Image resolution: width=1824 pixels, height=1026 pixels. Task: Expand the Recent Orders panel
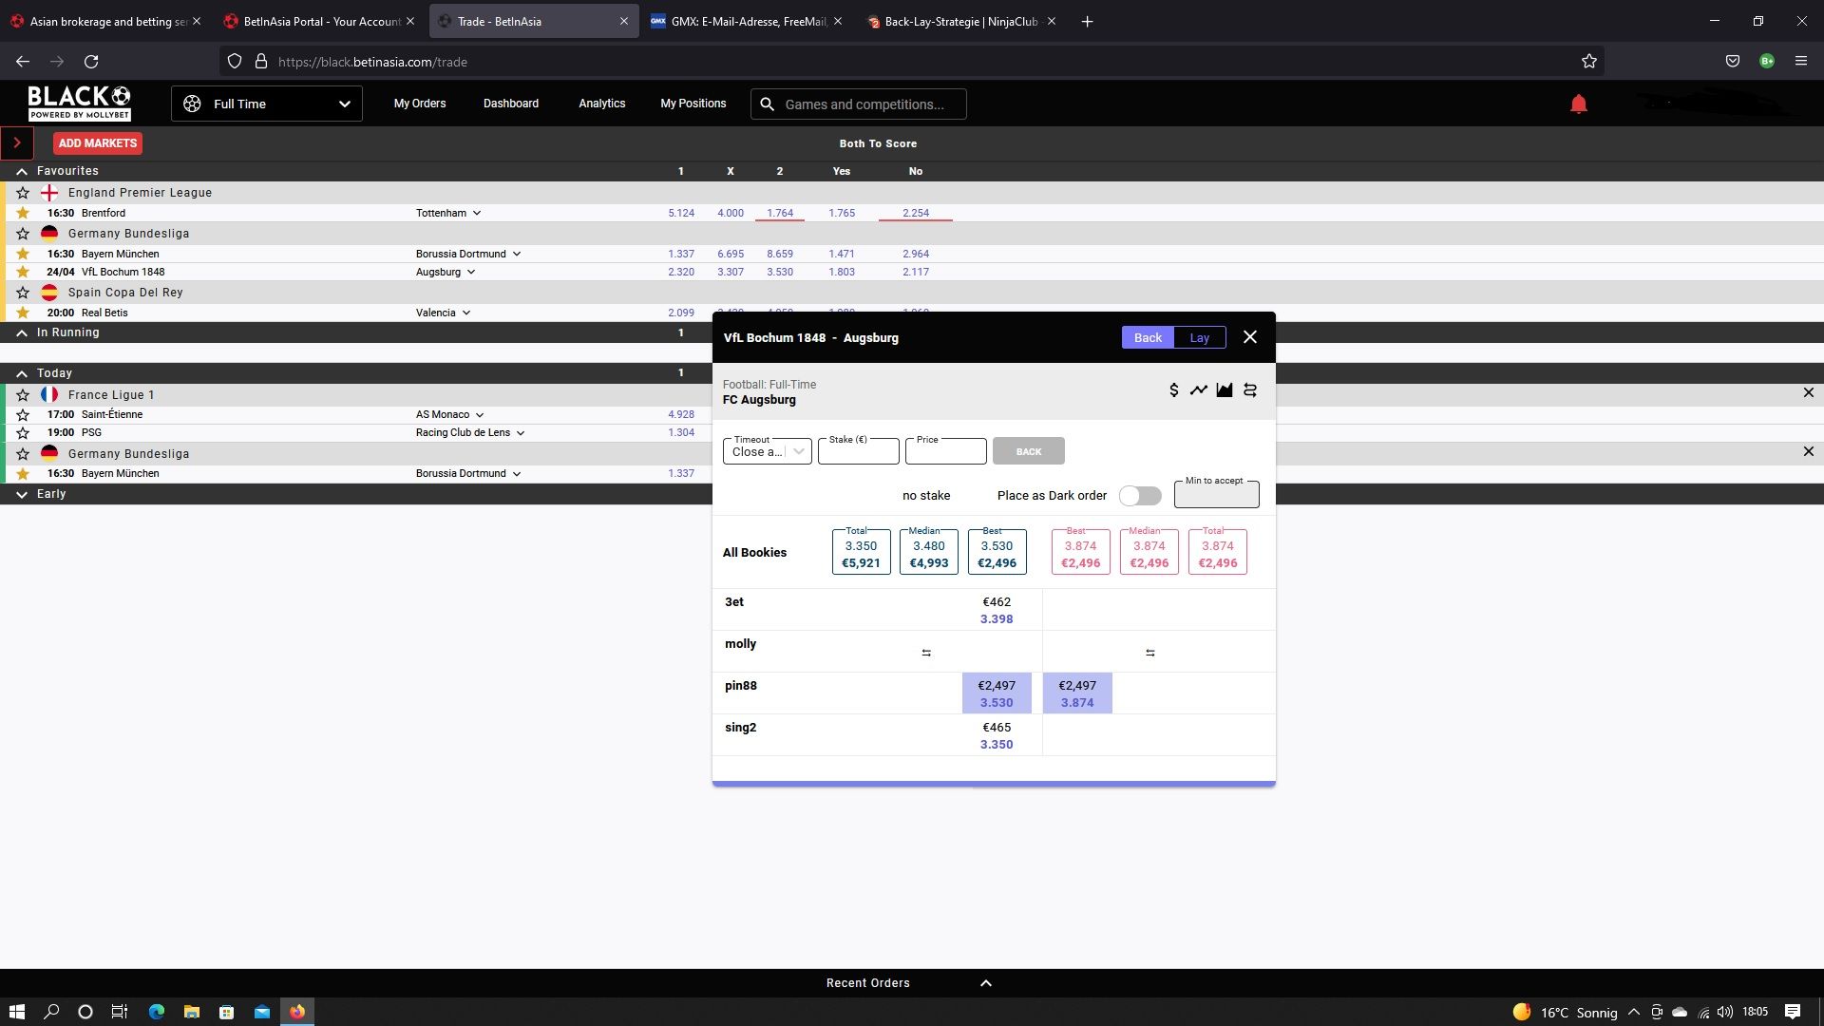[986, 983]
